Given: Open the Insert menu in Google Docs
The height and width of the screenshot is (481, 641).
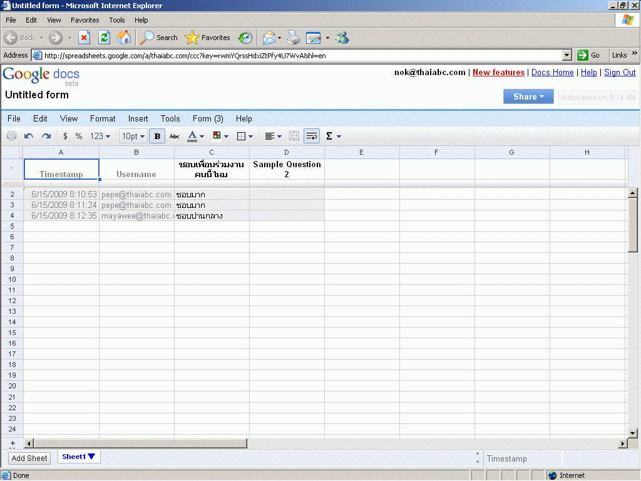Looking at the screenshot, I should (x=138, y=118).
